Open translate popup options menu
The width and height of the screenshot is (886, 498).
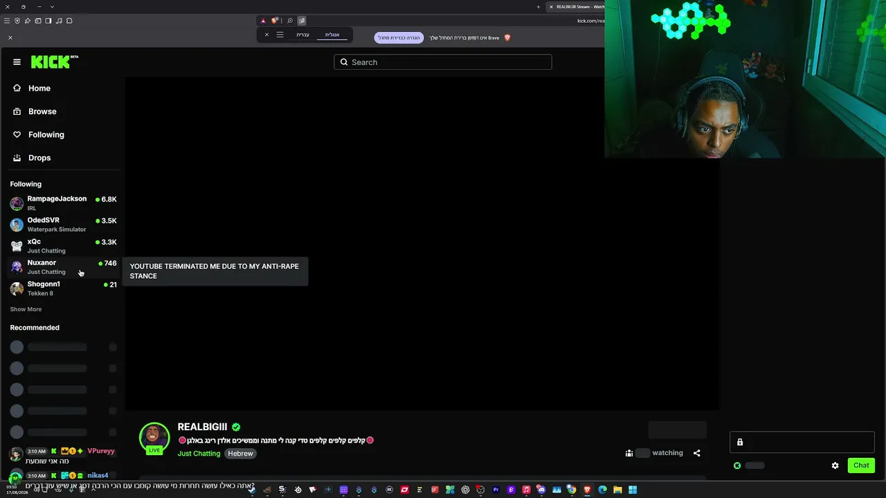280,35
